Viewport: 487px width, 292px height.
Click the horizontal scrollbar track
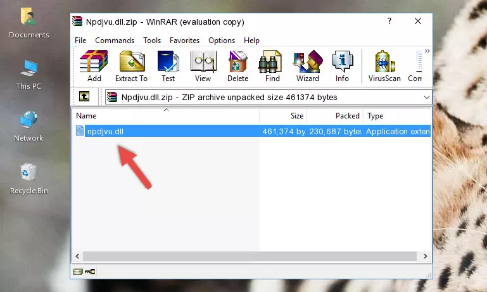point(250,257)
